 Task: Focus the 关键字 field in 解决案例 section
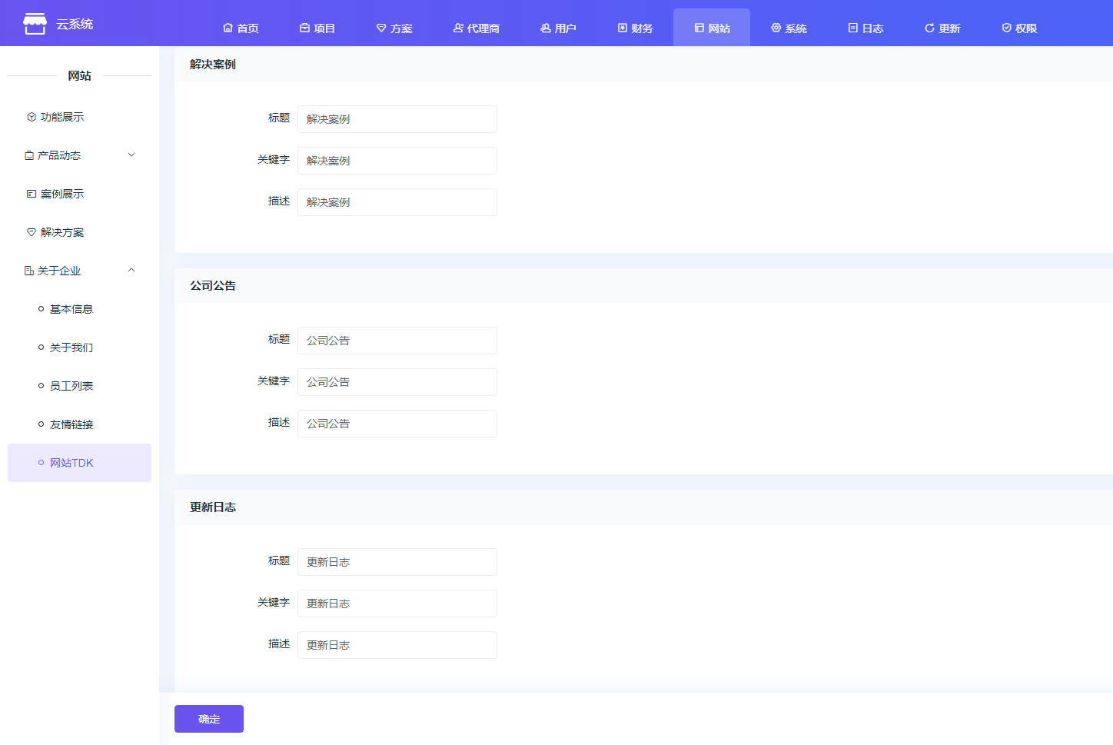pos(397,161)
